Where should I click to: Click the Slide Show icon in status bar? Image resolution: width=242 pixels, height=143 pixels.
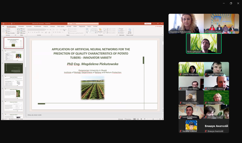coord(145,119)
